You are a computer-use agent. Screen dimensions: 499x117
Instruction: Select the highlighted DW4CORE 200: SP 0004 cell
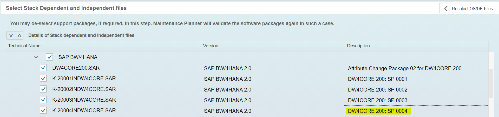416,111
